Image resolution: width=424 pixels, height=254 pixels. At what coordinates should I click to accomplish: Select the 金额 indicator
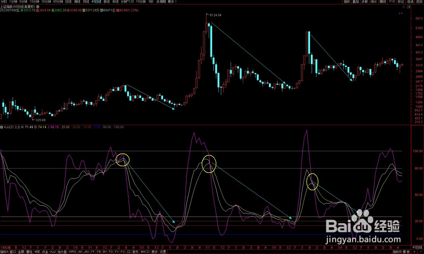[x=21, y=252]
